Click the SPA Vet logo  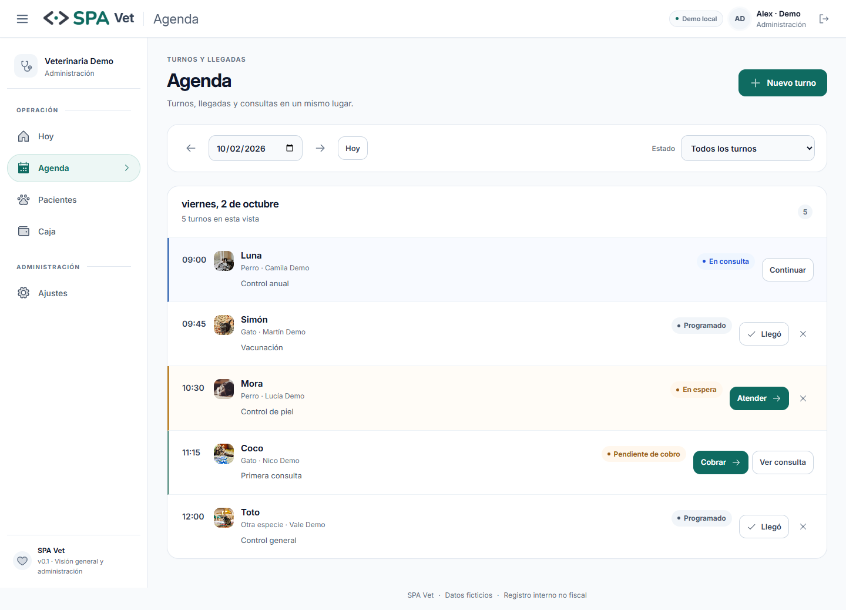coord(89,18)
